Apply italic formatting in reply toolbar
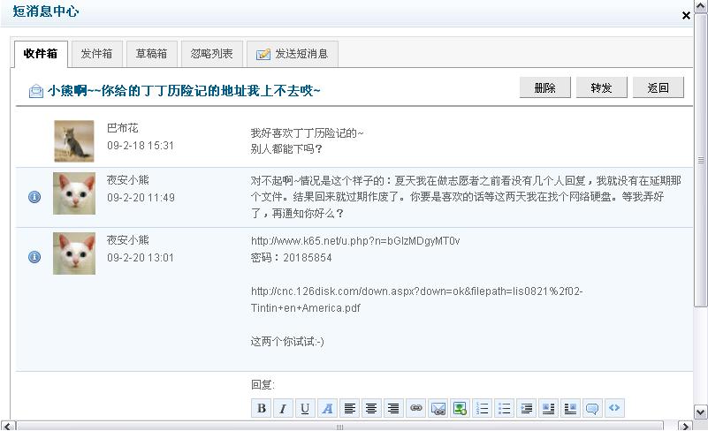This screenshot has height=431, width=708. [283, 408]
